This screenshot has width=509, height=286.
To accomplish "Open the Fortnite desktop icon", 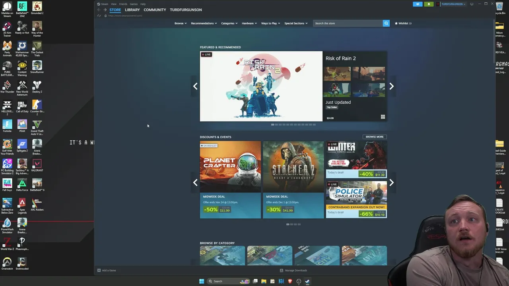I will coord(7,126).
